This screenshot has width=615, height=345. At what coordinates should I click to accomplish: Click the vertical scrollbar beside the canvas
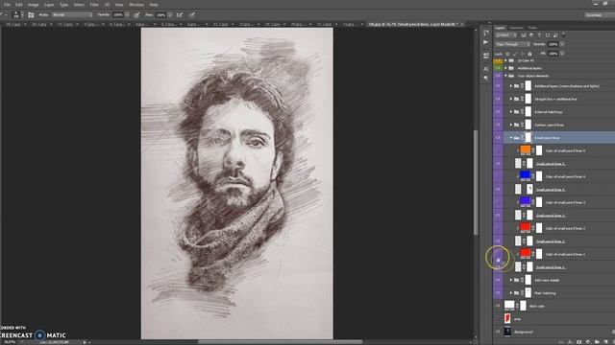tap(477, 182)
